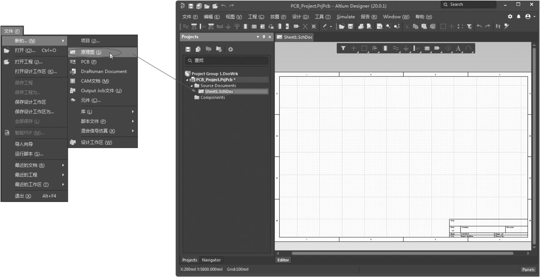Open Projects panel settings gear
The image size is (540, 277).
tap(231, 49)
